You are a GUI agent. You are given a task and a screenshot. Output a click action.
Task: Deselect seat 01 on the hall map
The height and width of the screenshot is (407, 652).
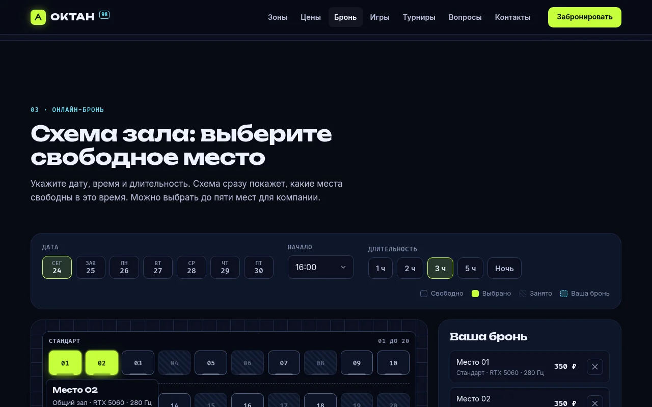click(x=65, y=363)
